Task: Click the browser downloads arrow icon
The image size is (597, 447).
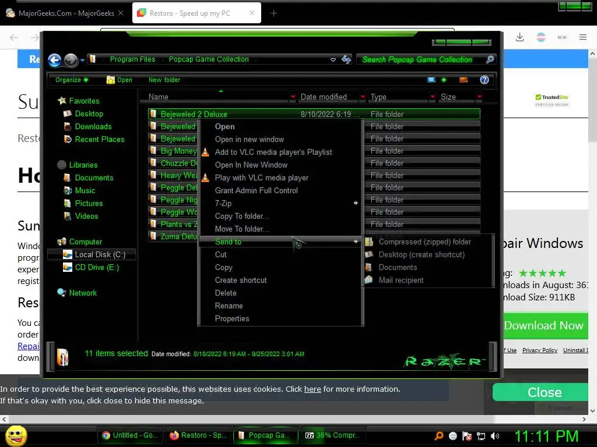Action: point(519,37)
